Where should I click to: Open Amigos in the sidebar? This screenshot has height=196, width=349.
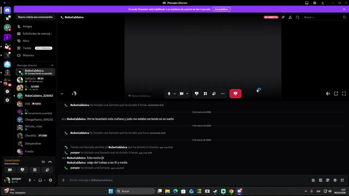(35, 26)
